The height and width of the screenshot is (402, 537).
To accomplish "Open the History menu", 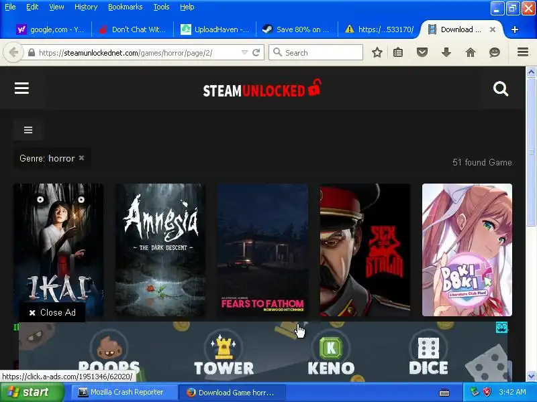I will click(86, 7).
